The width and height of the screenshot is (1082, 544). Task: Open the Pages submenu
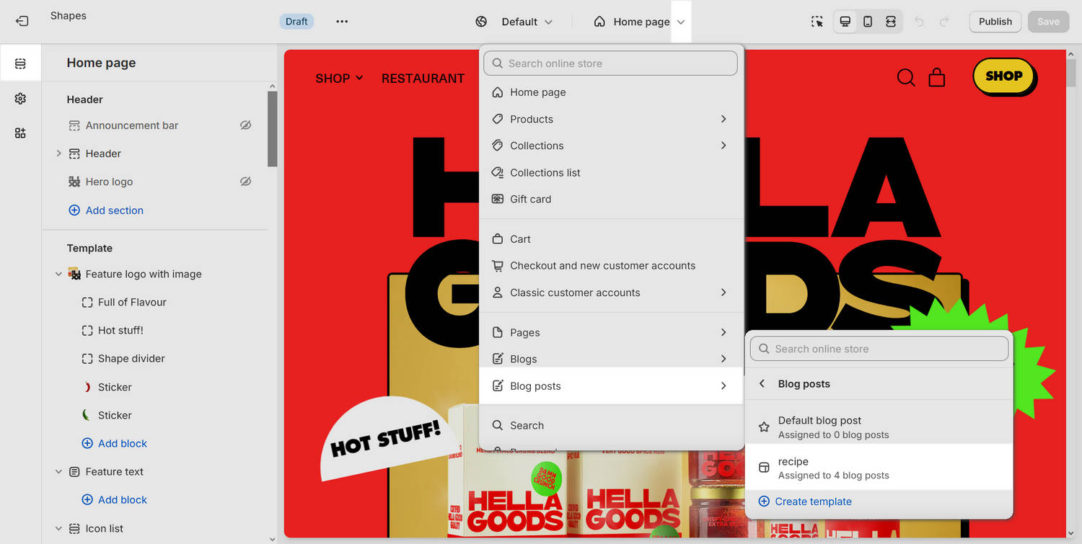click(x=611, y=332)
